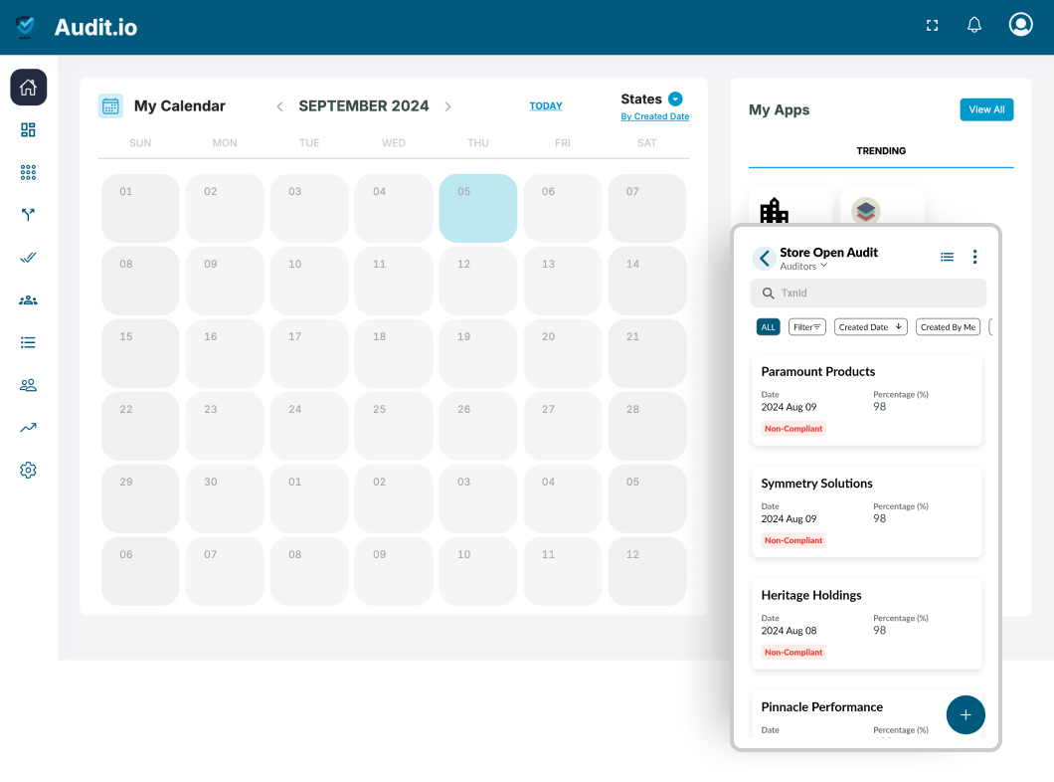Open the three-dot overflow menu
This screenshot has width=1054, height=782.
pyautogui.click(x=975, y=256)
